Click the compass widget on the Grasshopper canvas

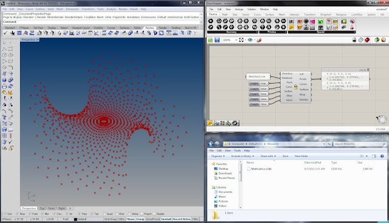382,119
